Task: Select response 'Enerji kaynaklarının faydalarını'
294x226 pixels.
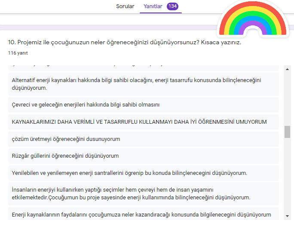Action: 144,214
